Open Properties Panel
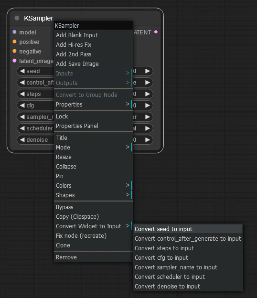This screenshot has height=298, width=257. click(x=93, y=126)
